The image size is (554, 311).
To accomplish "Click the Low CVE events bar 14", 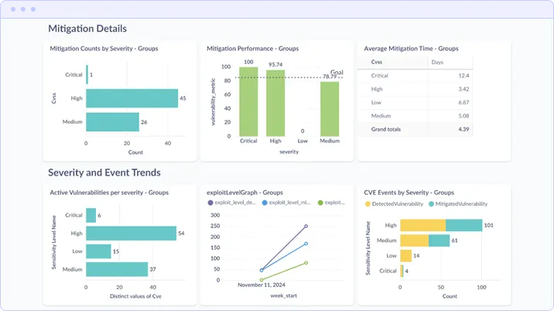I will pyautogui.click(x=406, y=256).
